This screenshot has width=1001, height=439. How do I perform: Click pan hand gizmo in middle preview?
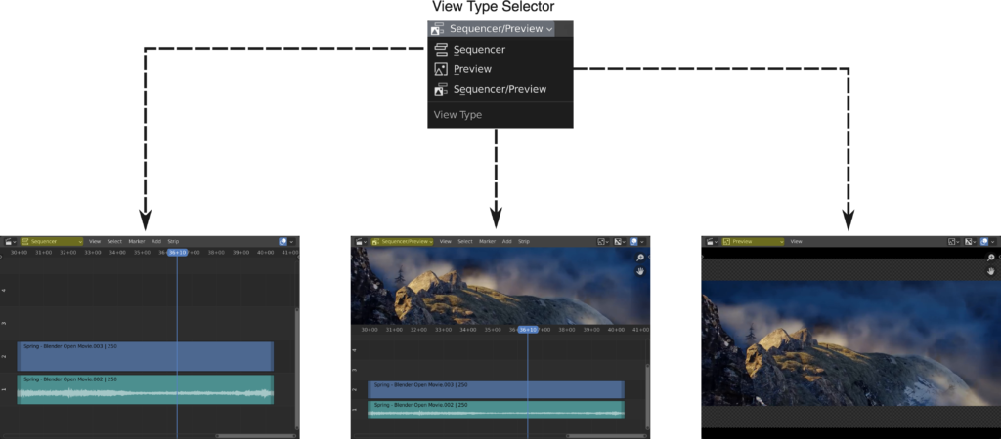click(640, 271)
